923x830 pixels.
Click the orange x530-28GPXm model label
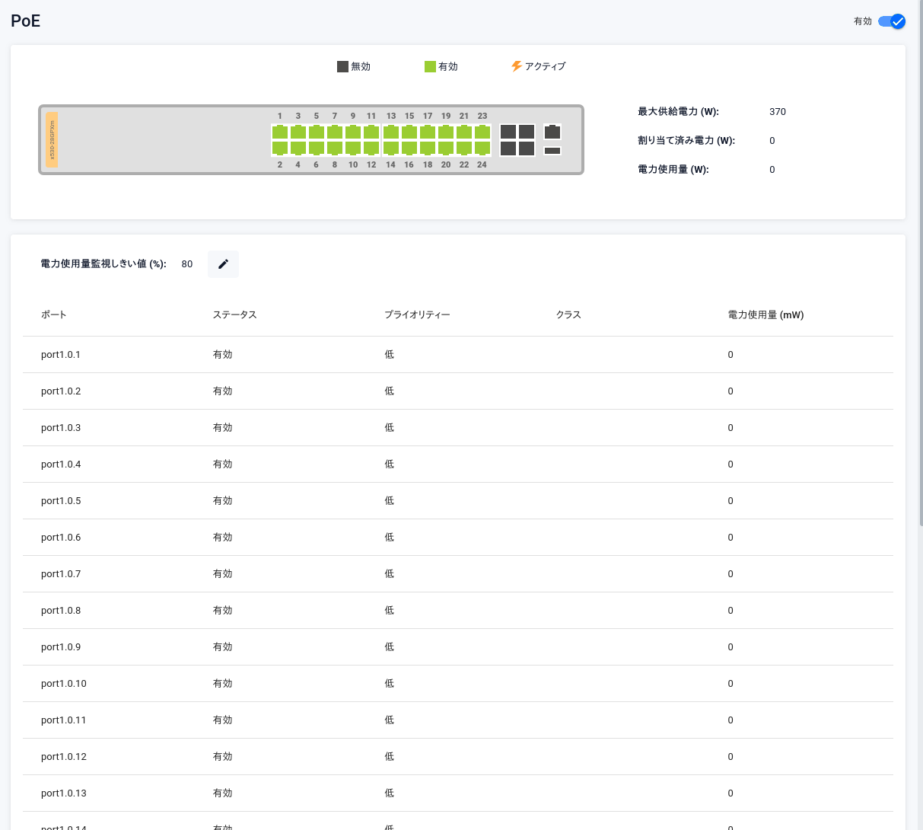pyautogui.click(x=52, y=139)
